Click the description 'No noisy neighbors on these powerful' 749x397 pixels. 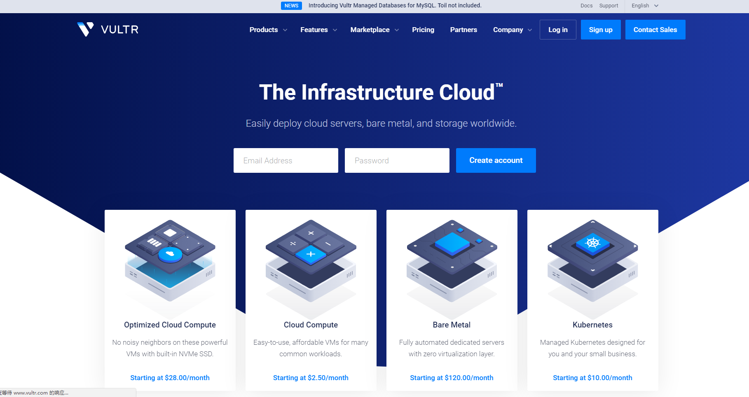170,342
